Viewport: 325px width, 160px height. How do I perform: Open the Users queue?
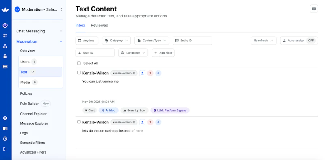pyautogui.click(x=41, y=62)
